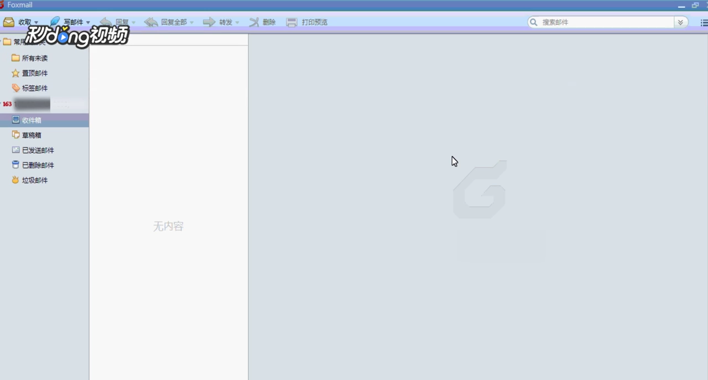Click the 打印预览 printer icon
The height and width of the screenshot is (380, 708).
click(292, 22)
